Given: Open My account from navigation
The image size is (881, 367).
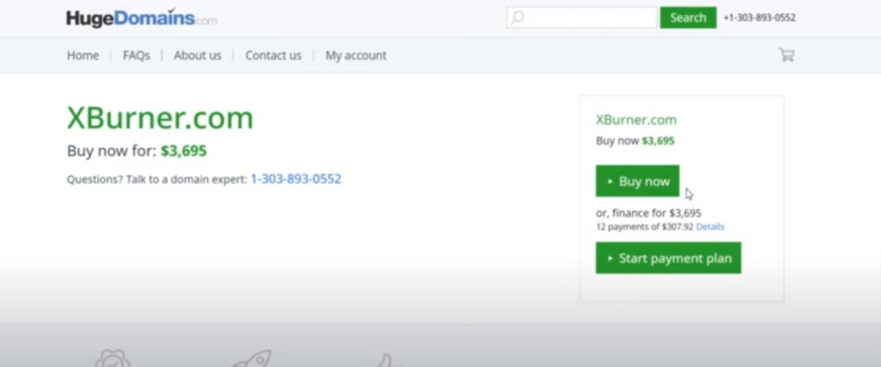Looking at the screenshot, I should click(356, 55).
